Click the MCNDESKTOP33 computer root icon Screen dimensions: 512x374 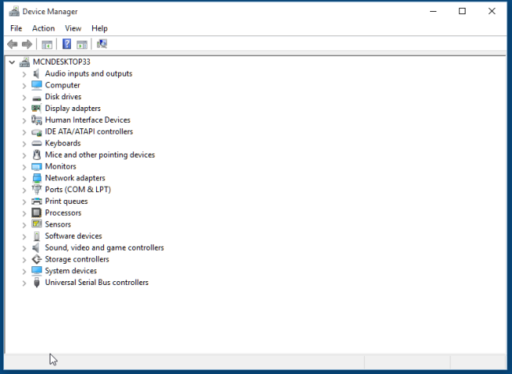(24, 61)
